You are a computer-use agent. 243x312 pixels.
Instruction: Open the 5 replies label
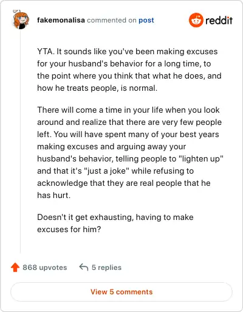tap(106, 268)
